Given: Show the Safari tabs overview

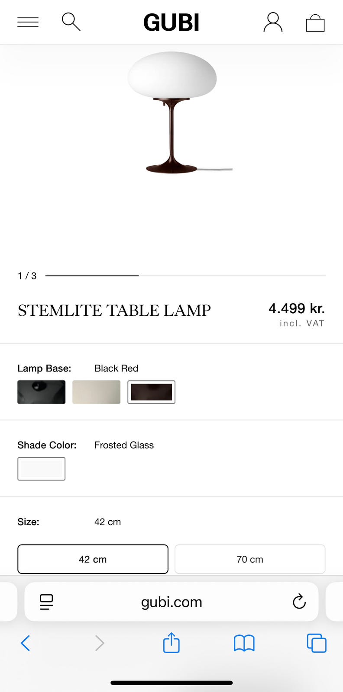Looking at the screenshot, I should click(x=316, y=643).
